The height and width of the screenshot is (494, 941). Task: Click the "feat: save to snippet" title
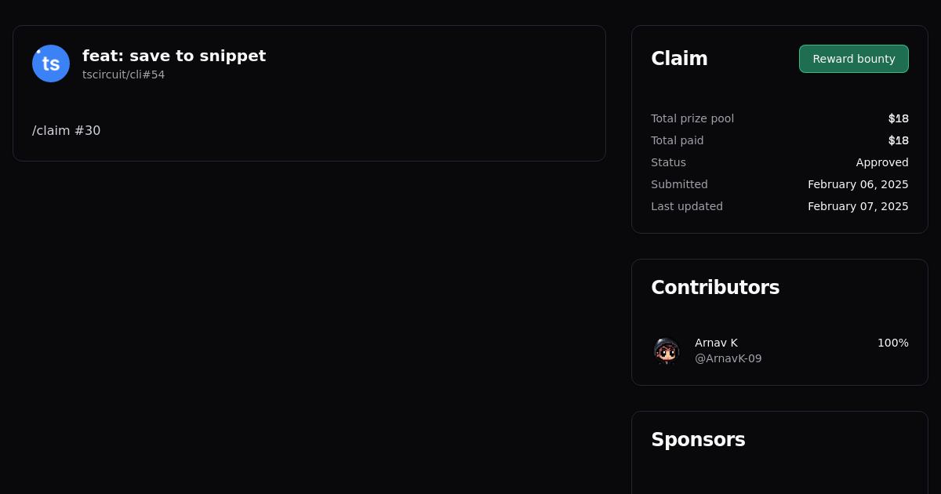(x=174, y=56)
